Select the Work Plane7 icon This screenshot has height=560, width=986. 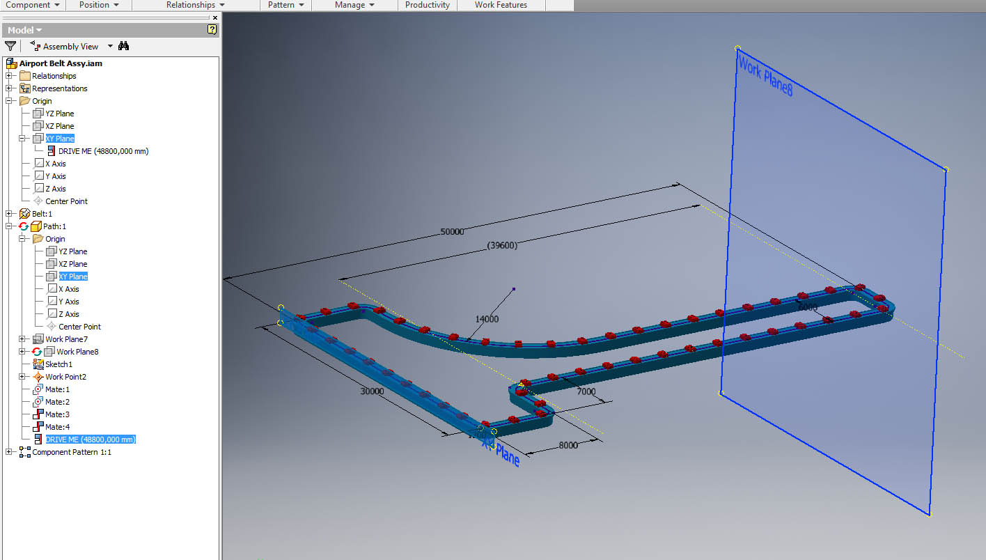38,339
